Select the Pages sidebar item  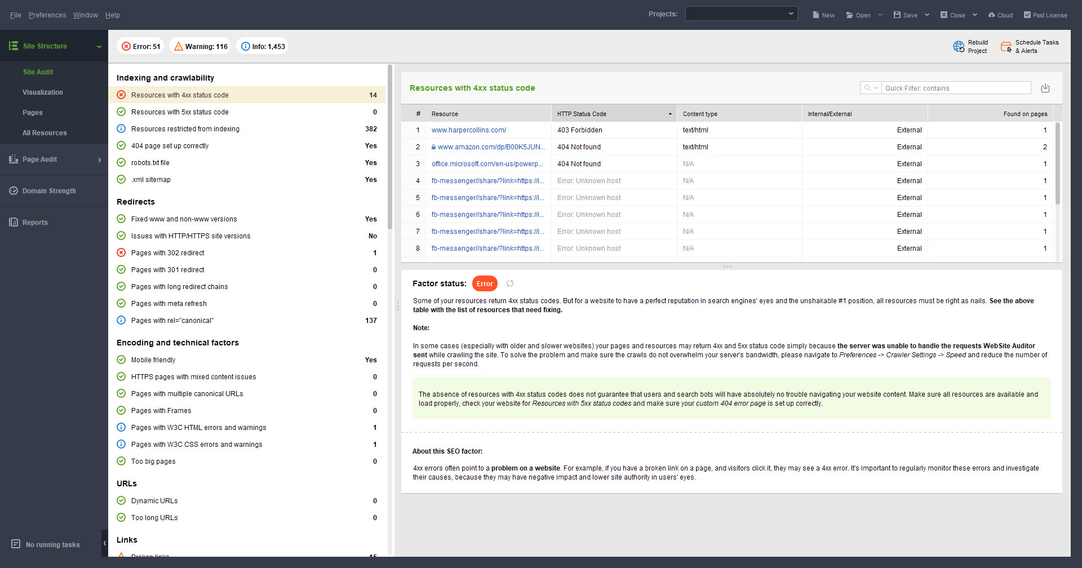click(x=33, y=113)
